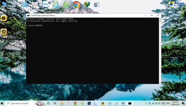186x106 pixels.
Task: Open This PC on the desktop
Action: coord(4,5)
